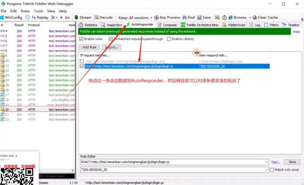Click the WinConfig toolbar icon
The width and height of the screenshot is (304, 185).
11,17
